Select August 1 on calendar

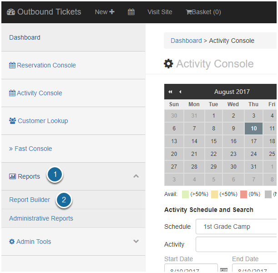coord(213,116)
